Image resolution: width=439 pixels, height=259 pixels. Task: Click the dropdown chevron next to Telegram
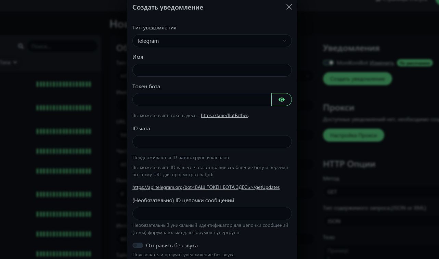(x=285, y=41)
